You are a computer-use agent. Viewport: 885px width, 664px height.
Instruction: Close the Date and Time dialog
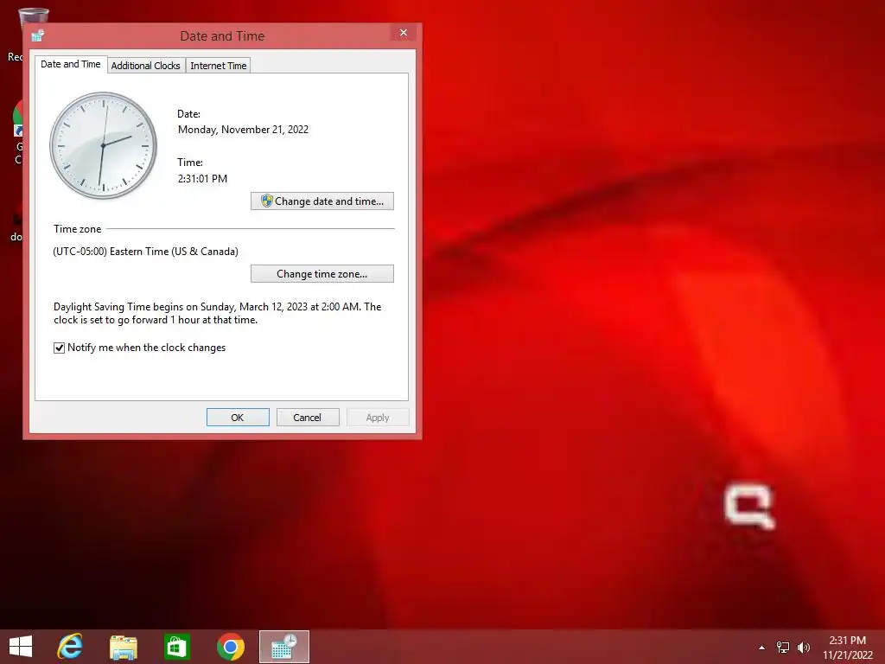(x=404, y=33)
